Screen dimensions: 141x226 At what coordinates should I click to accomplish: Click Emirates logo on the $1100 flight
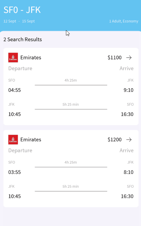(13, 57)
